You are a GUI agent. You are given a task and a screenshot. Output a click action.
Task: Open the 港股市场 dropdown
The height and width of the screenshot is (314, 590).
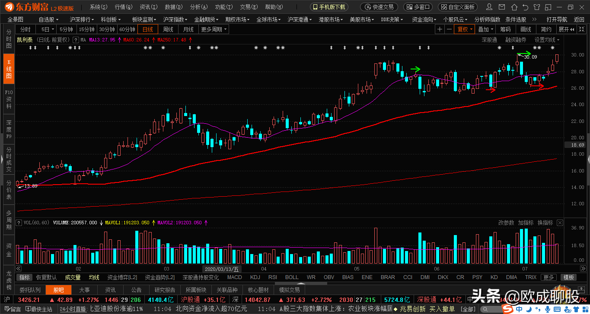tap(330, 19)
